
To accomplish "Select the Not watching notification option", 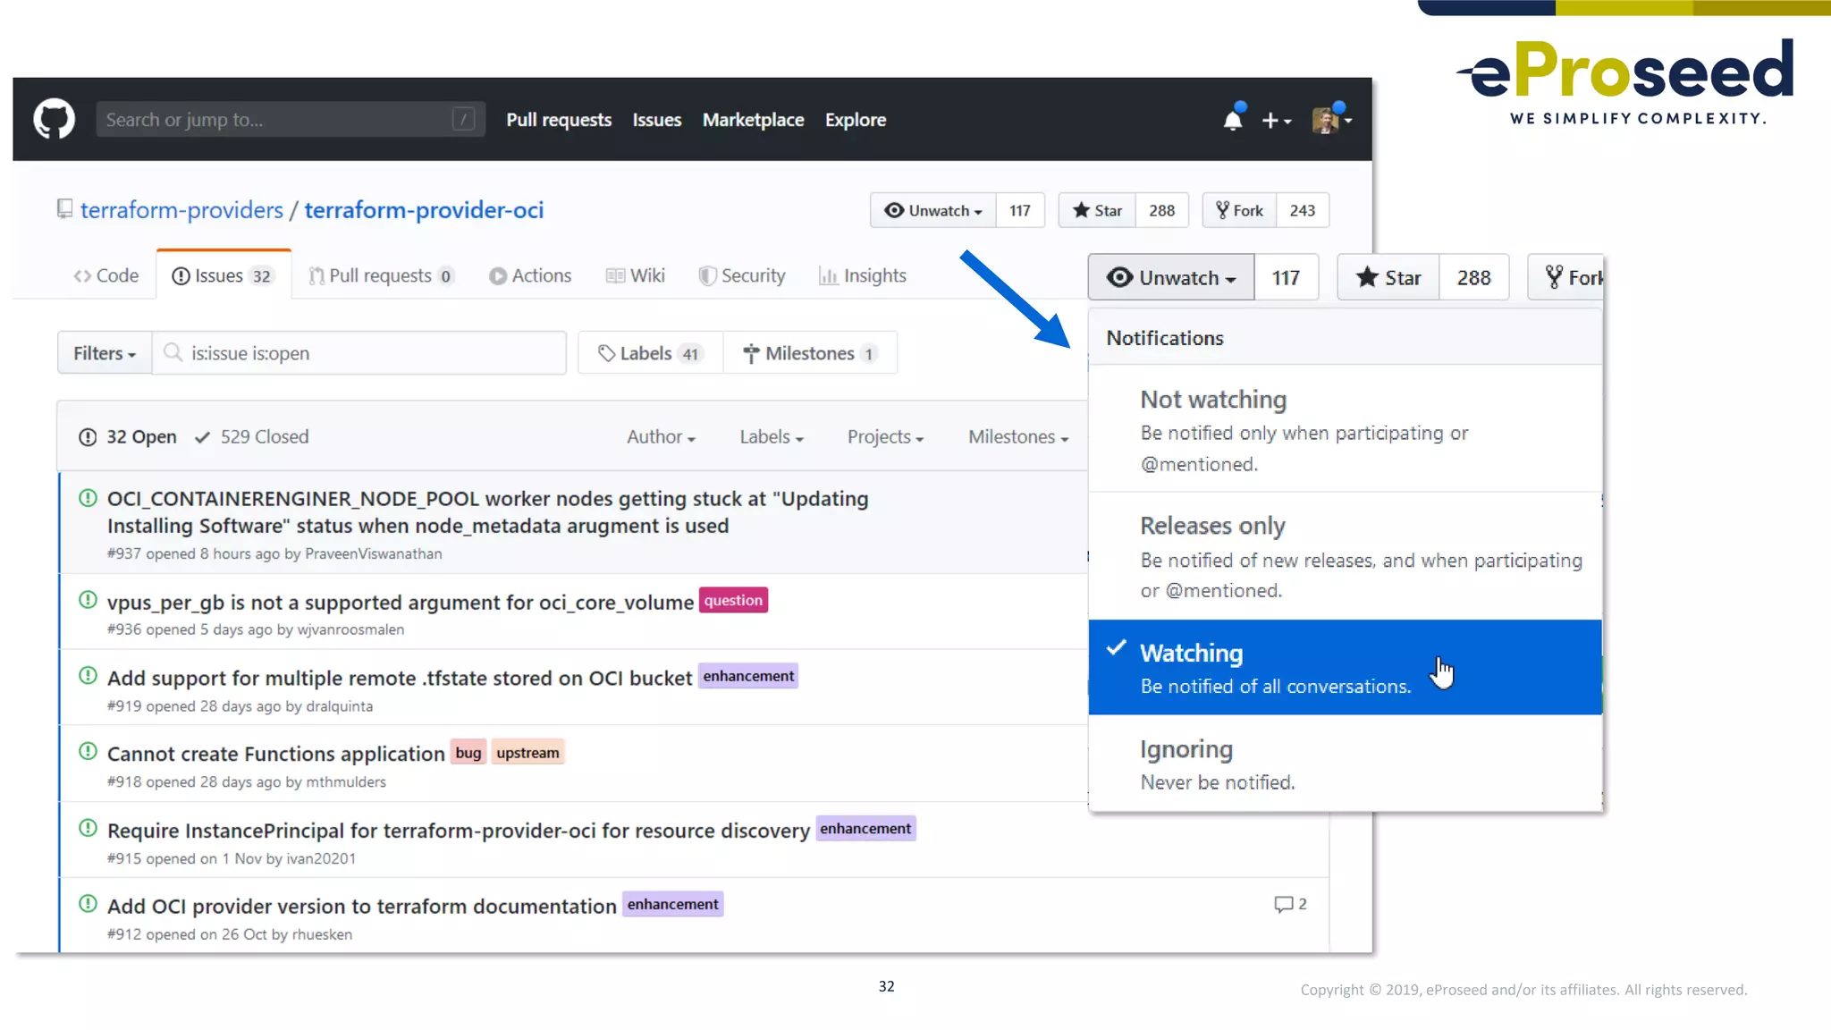I will click(1346, 429).
